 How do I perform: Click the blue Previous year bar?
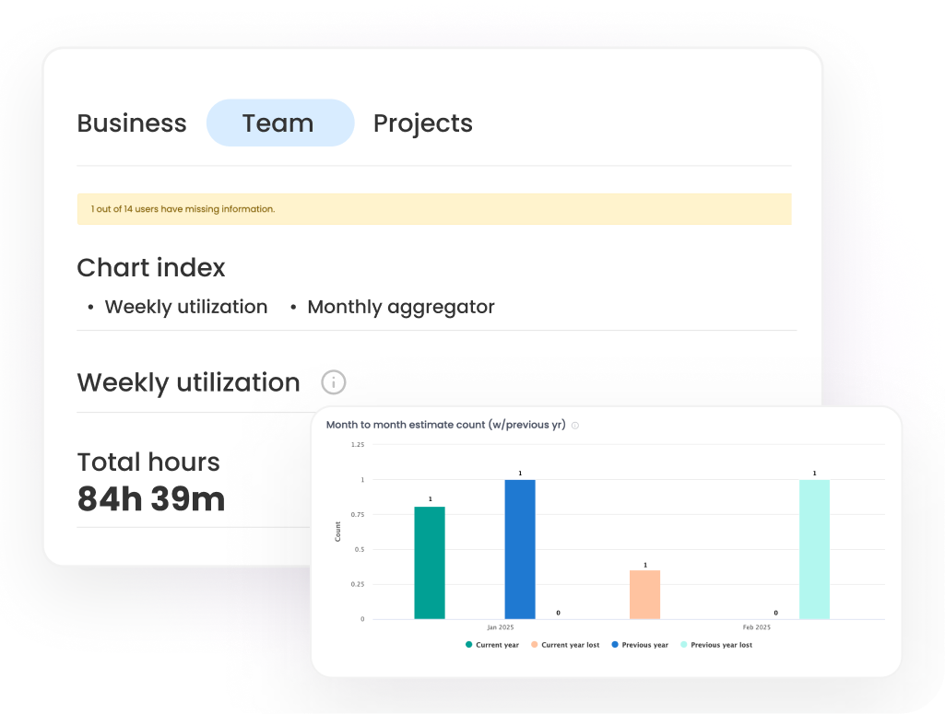pos(520,549)
